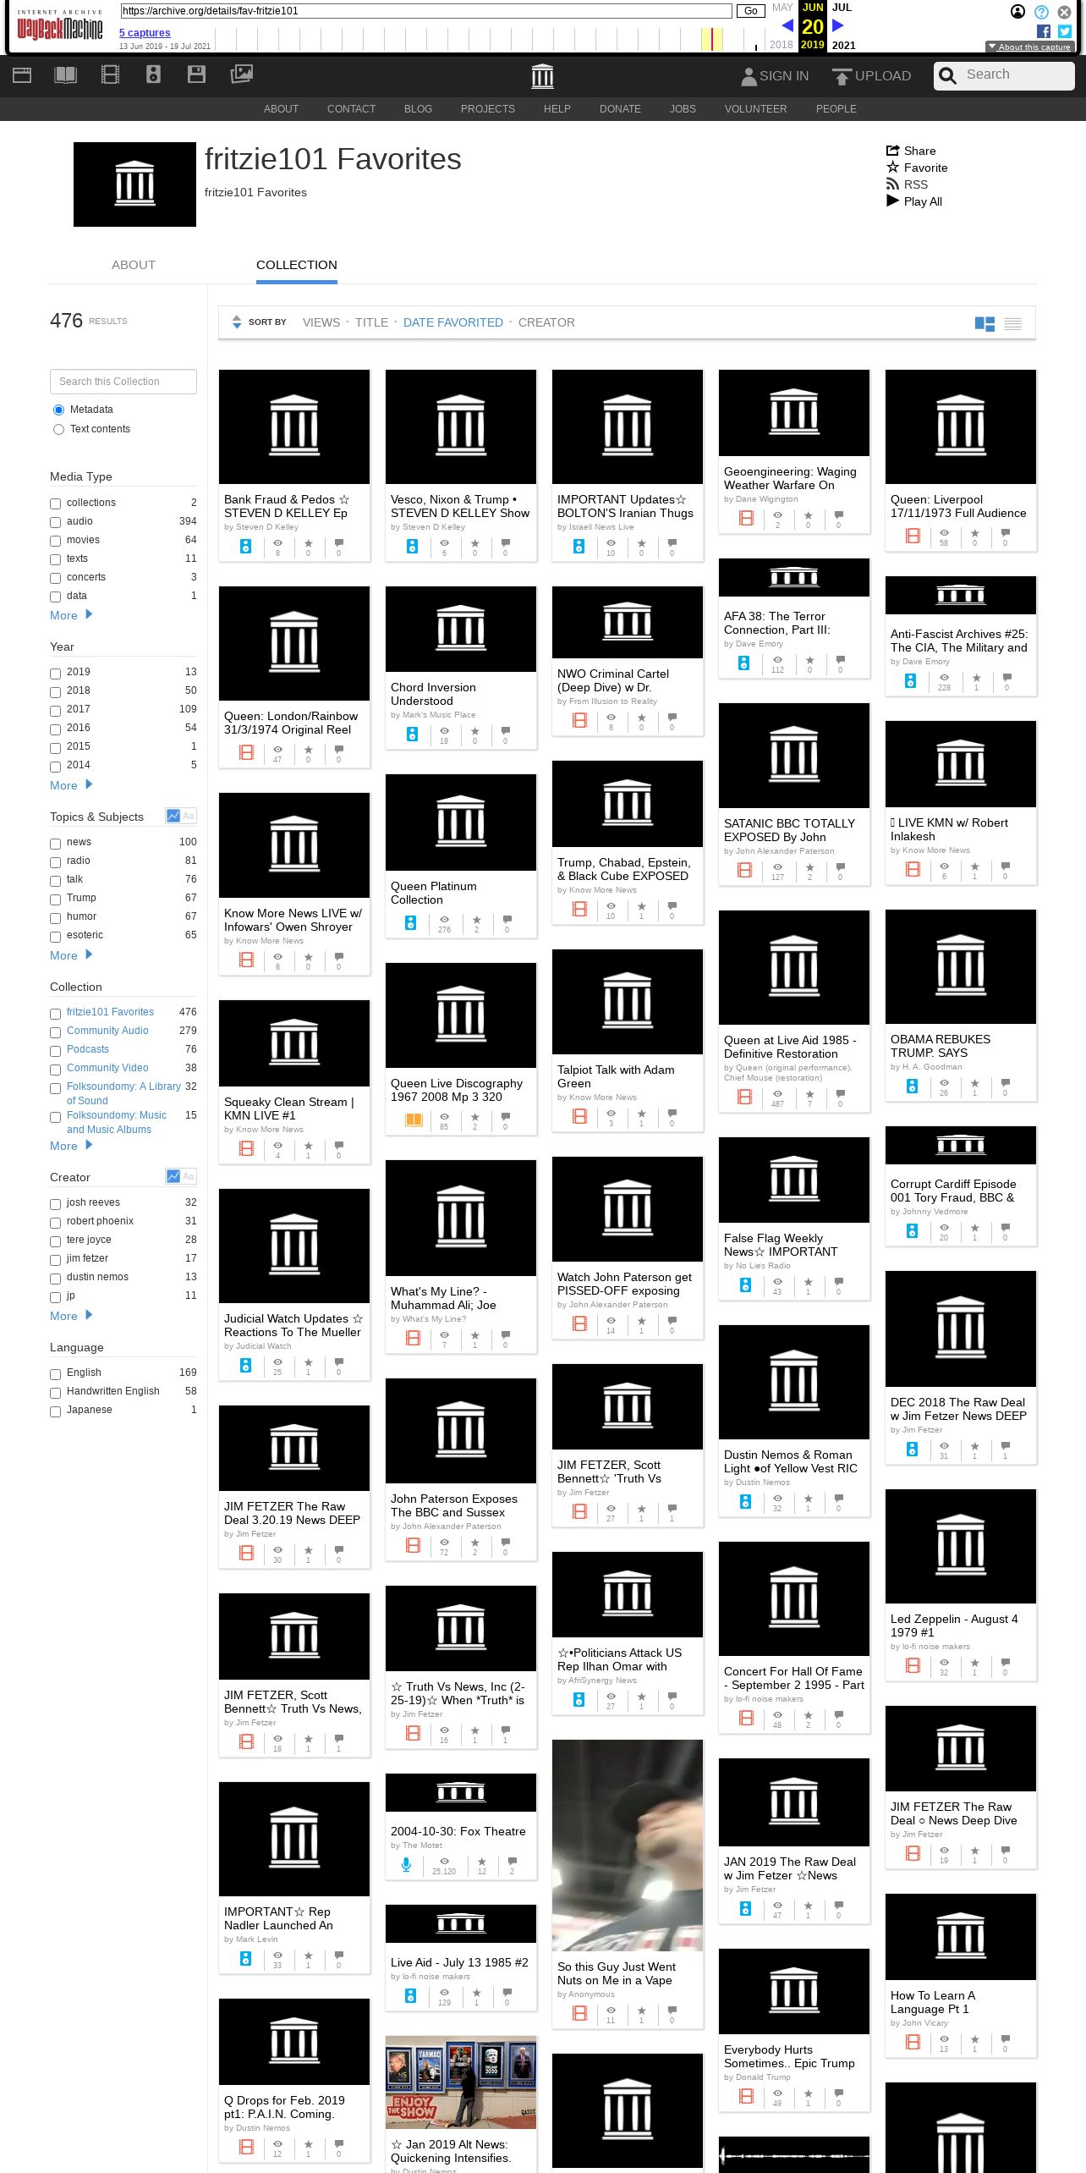Click the search magnifier icon
This screenshot has height=2173, width=1086.
(x=948, y=75)
